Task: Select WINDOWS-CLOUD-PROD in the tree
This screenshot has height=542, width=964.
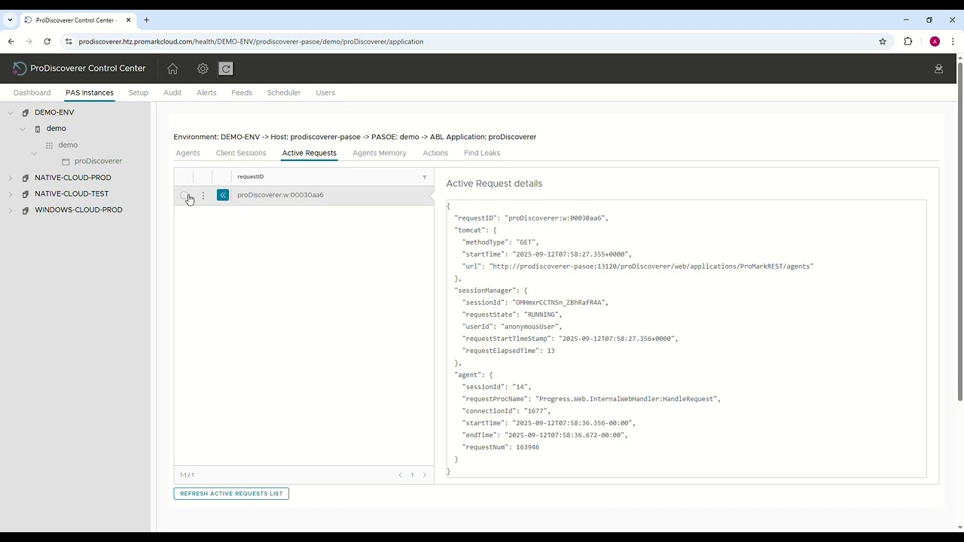Action: pyautogui.click(x=78, y=210)
